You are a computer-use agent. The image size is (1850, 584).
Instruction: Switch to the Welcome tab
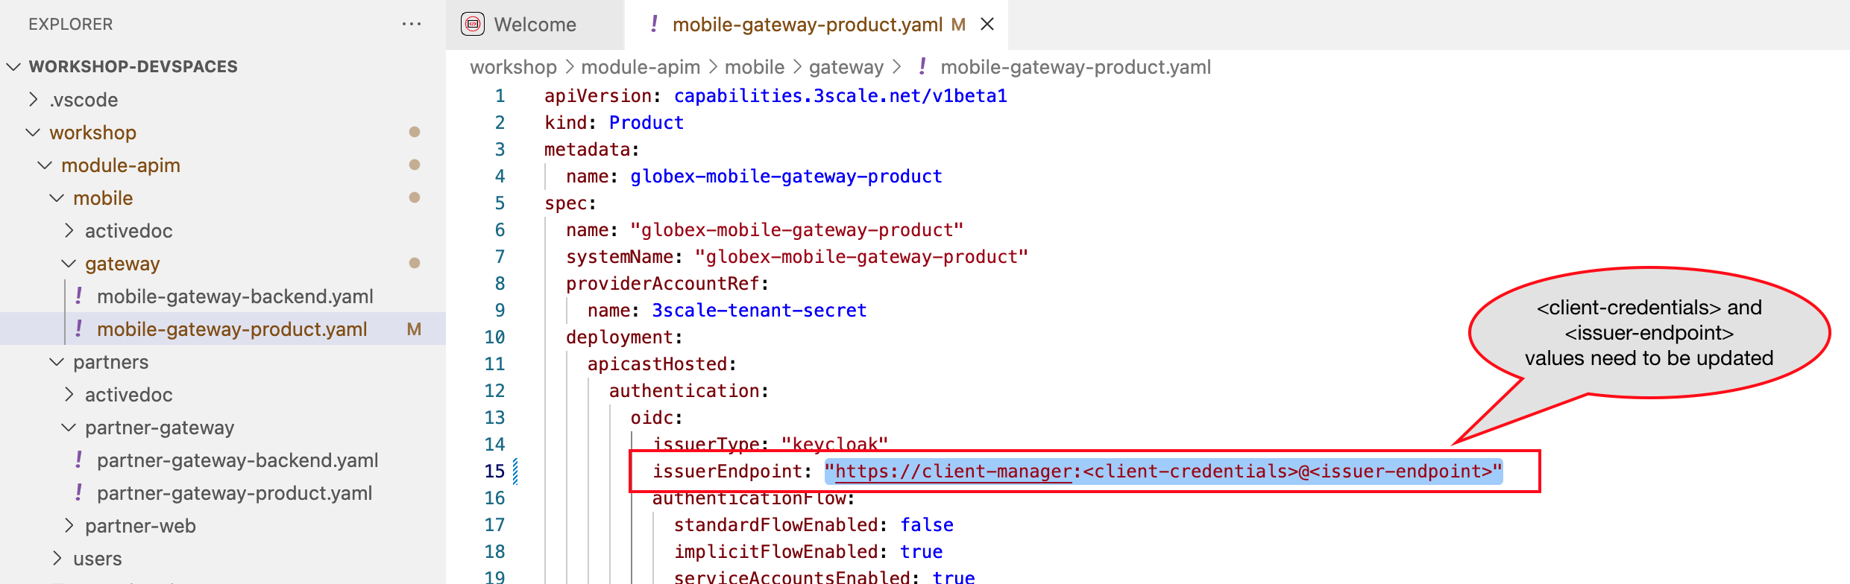click(x=535, y=25)
